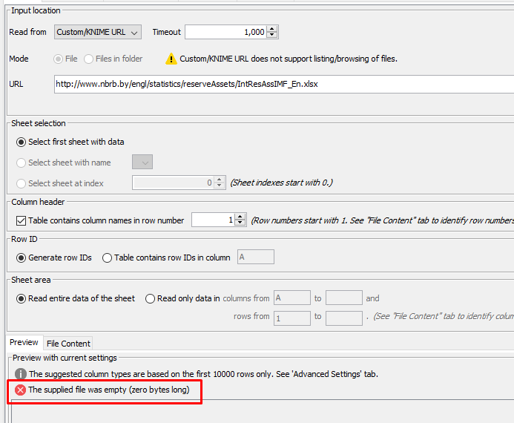The height and width of the screenshot is (423, 514).
Task: Select the File mode radio button
Action: coord(59,59)
